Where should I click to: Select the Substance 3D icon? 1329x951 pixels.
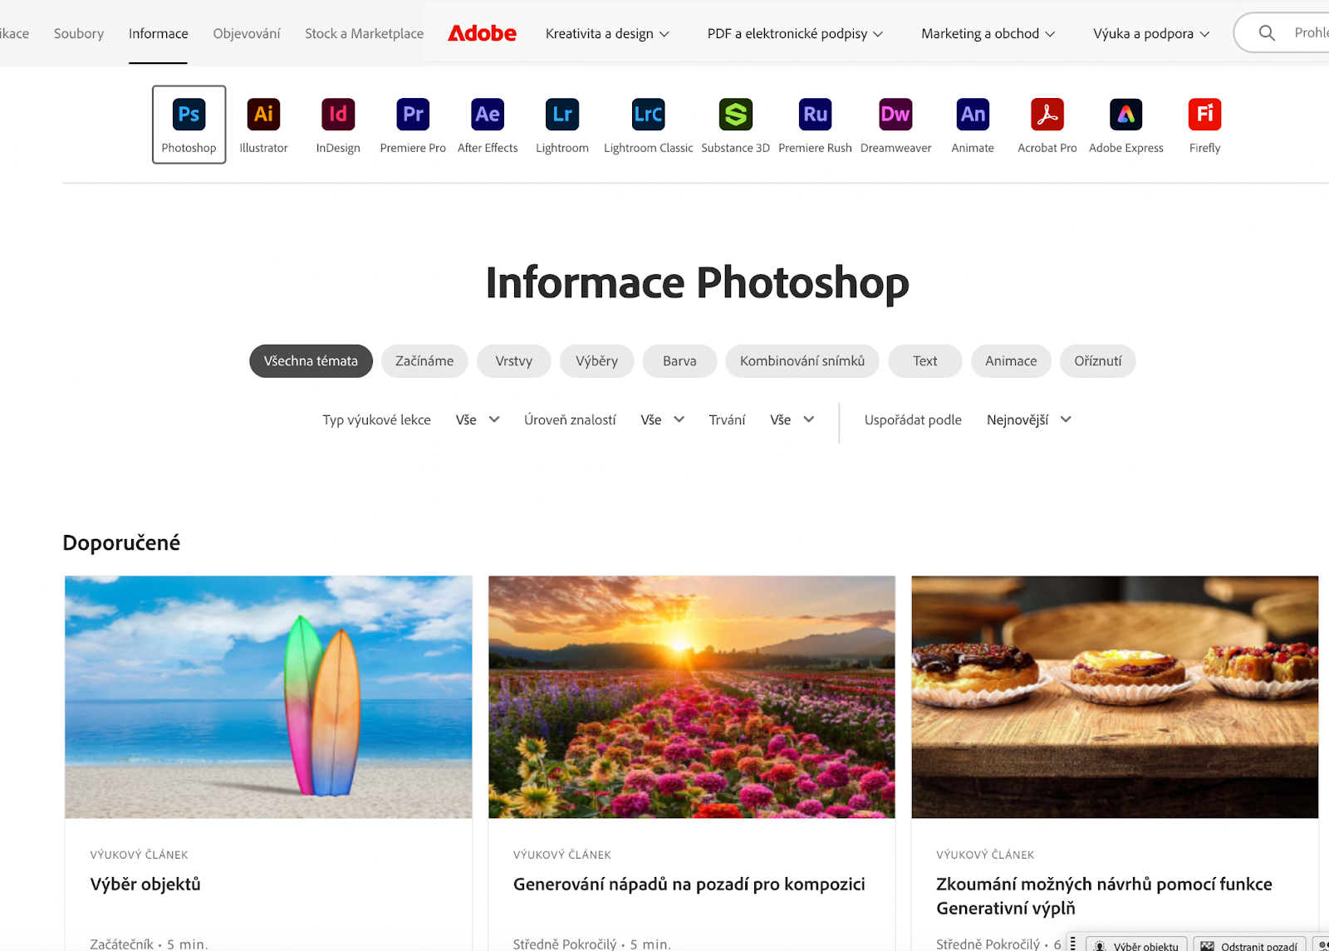(735, 115)
